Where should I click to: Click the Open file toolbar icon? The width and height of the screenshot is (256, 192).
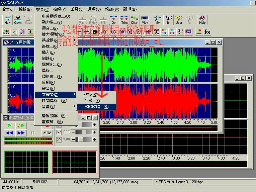click(18, 20)
